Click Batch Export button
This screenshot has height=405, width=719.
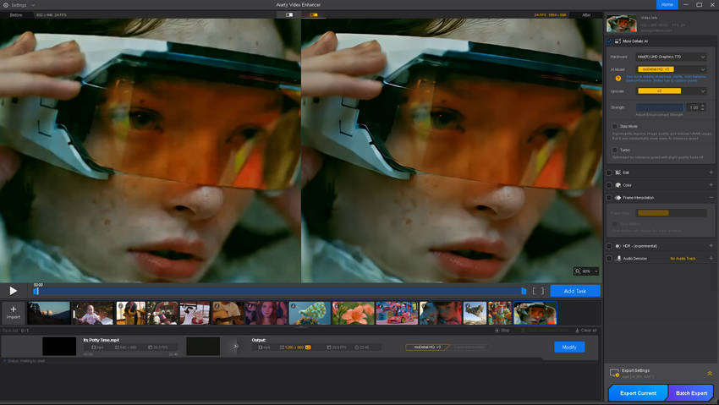691,393
